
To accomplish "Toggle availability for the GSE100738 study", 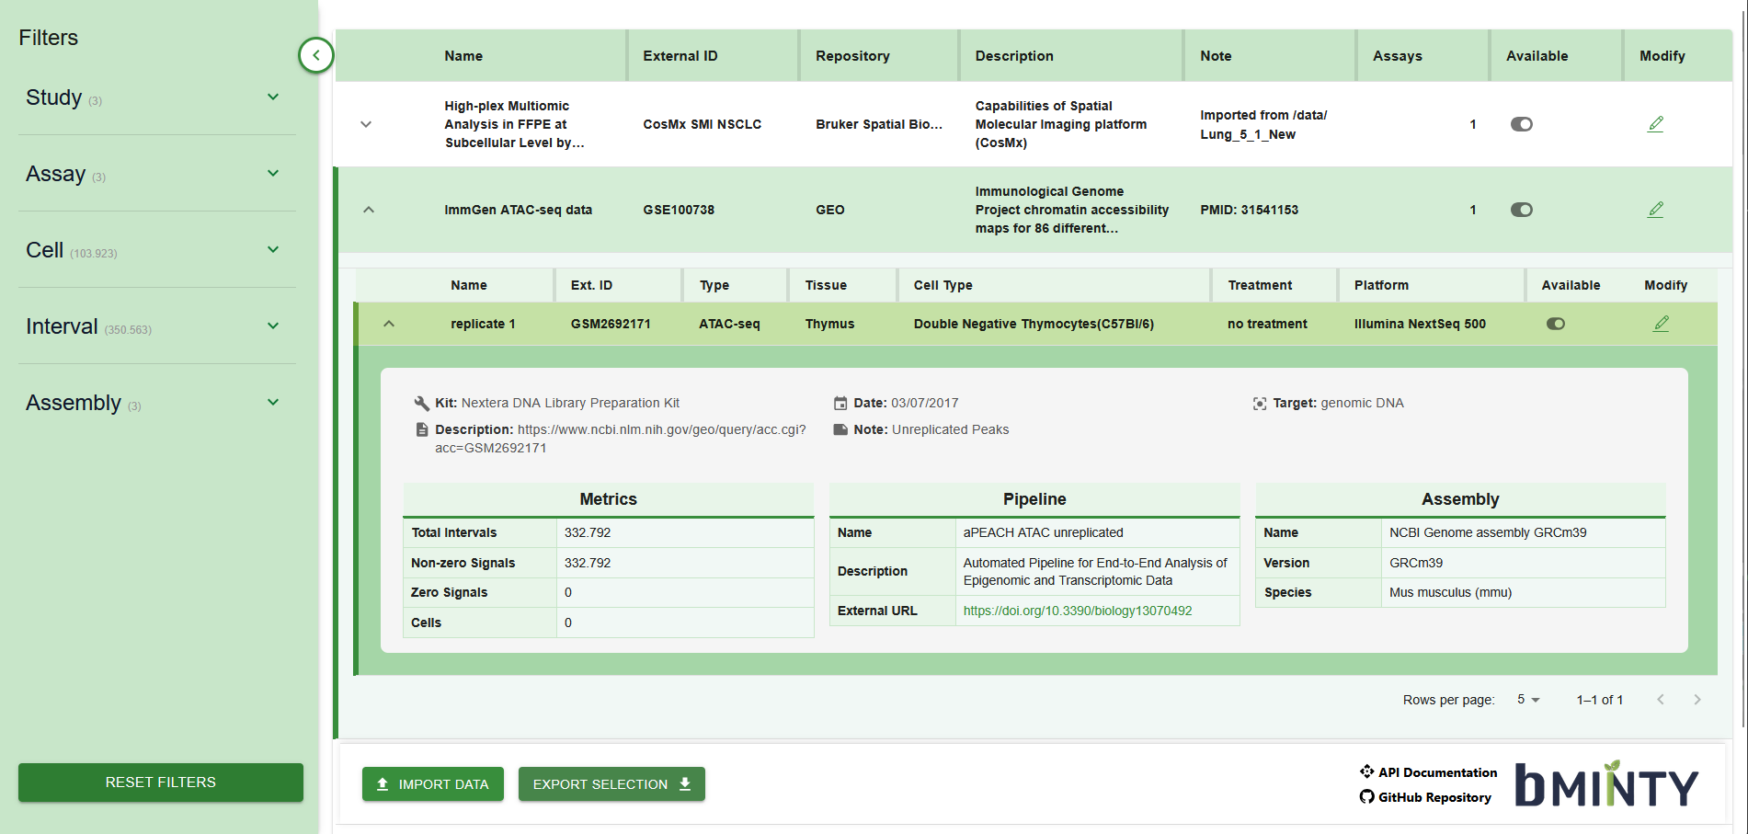I will (x=1521, y=210).
